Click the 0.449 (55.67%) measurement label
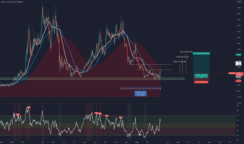 pyautogui.click(x=182, y=57)
